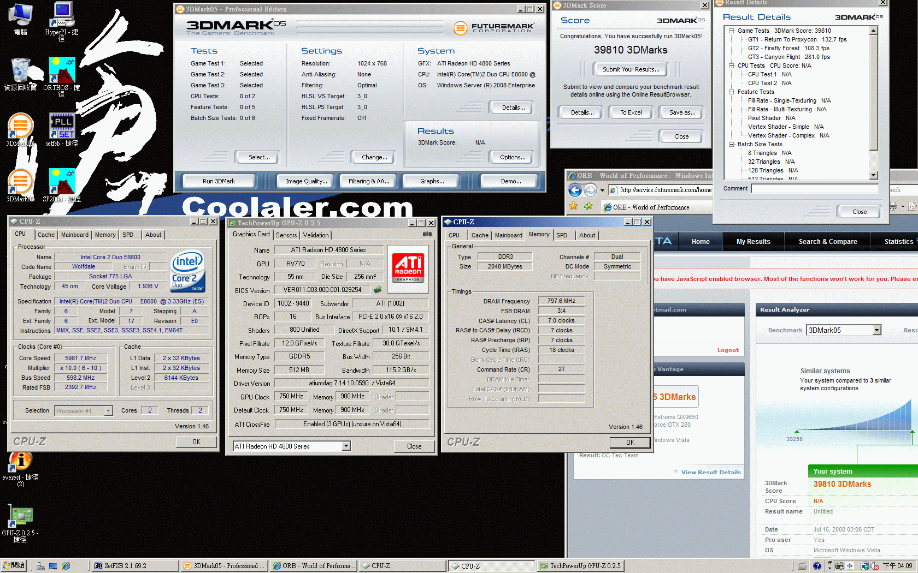Open the 3DMark05 desktop shortcut
This screenshot has width=918, height=573.
(20, 186)
